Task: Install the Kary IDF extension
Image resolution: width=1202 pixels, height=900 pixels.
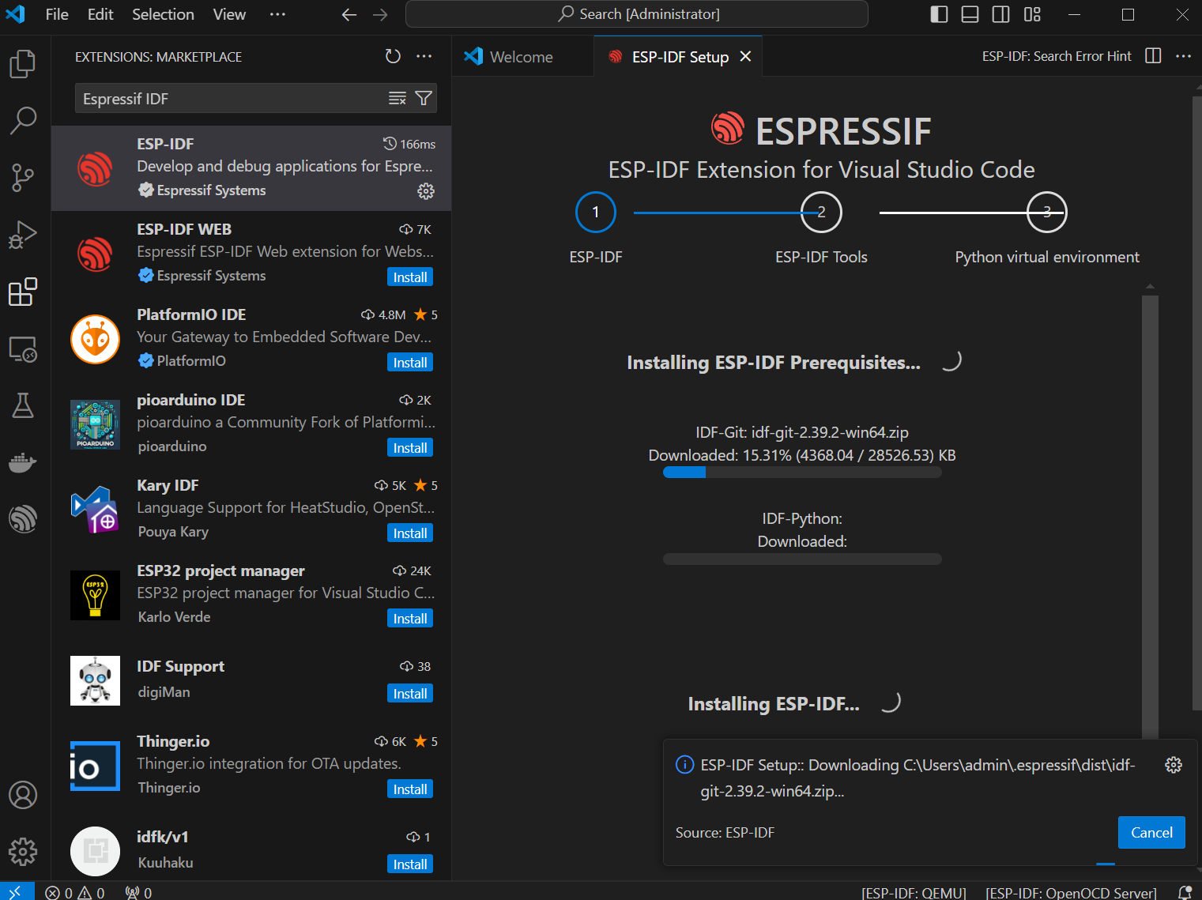Action: 410,533
